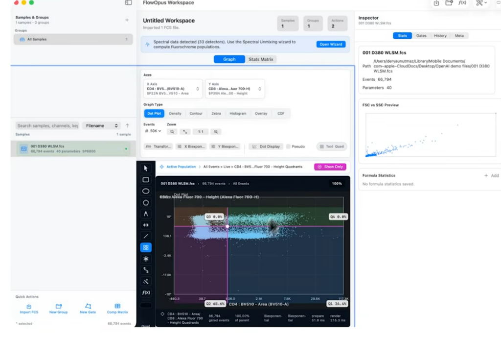Viewport: 501px width, 338px height.
Task: Select the quadrant gate tool
Action: (x=146, y=247)
